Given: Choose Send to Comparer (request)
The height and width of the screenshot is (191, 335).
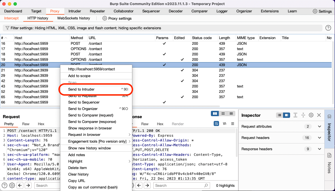Looking at the screenshot, I should [96, 115].
